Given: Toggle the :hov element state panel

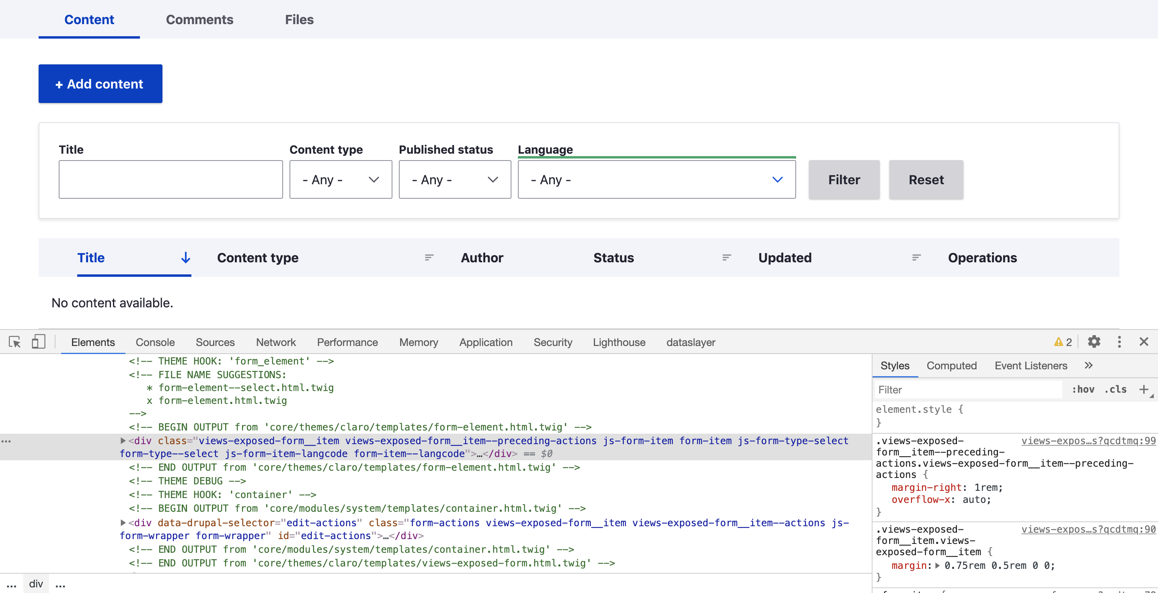Looking at the screenshot, I should click(1083, 390).
